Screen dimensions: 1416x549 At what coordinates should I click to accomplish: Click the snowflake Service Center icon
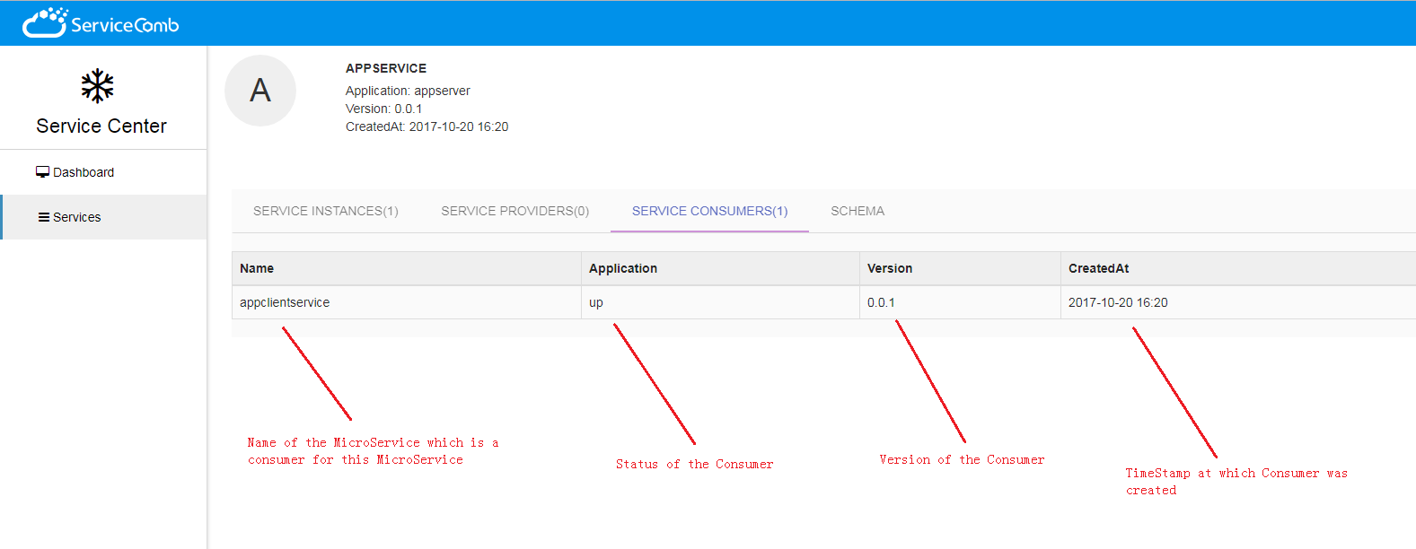pos(97,86)
